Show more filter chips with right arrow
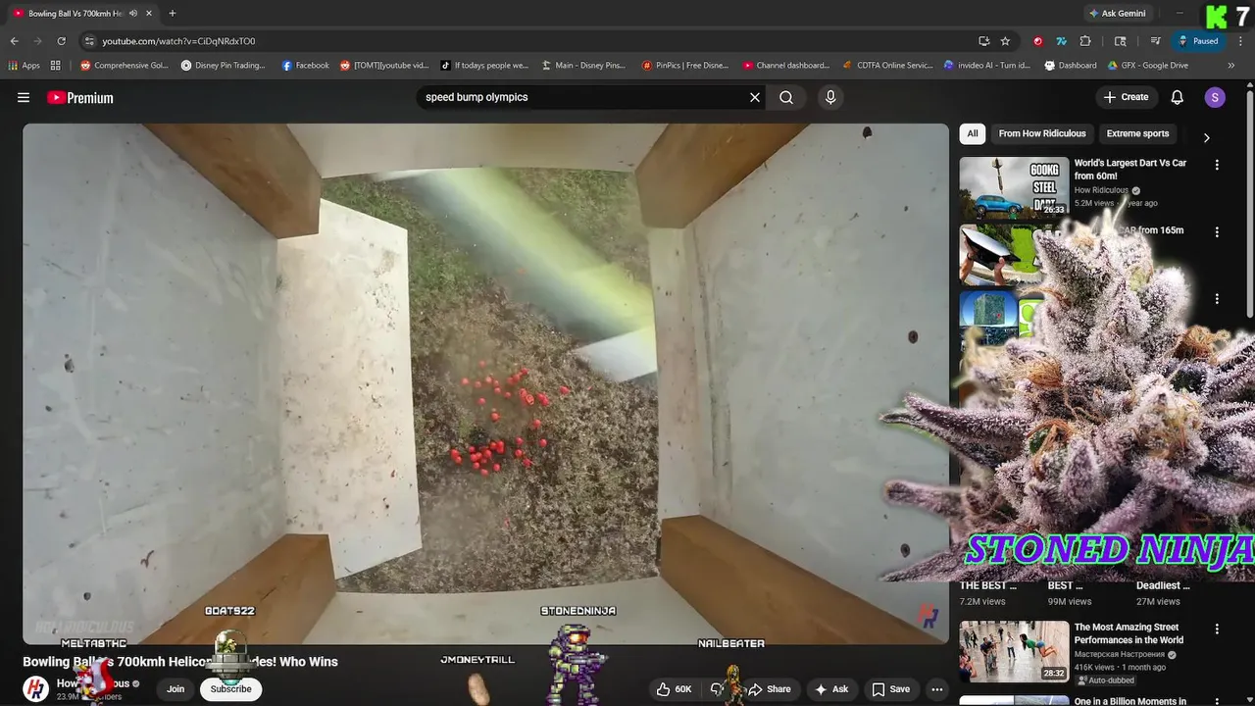This screenshot has height=706, width=1255. point(1207,137)
